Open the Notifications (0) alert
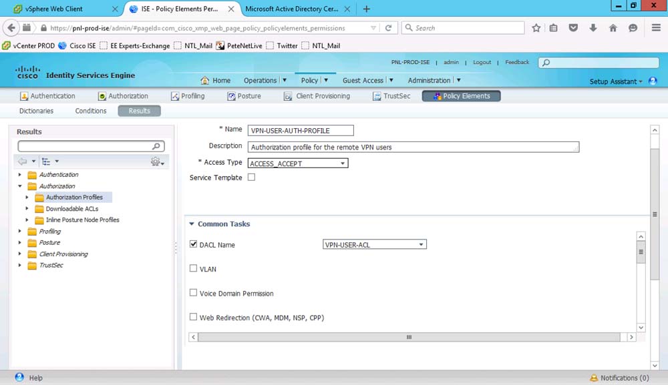This screenshot has height=385, width=668. click(619, 378)
